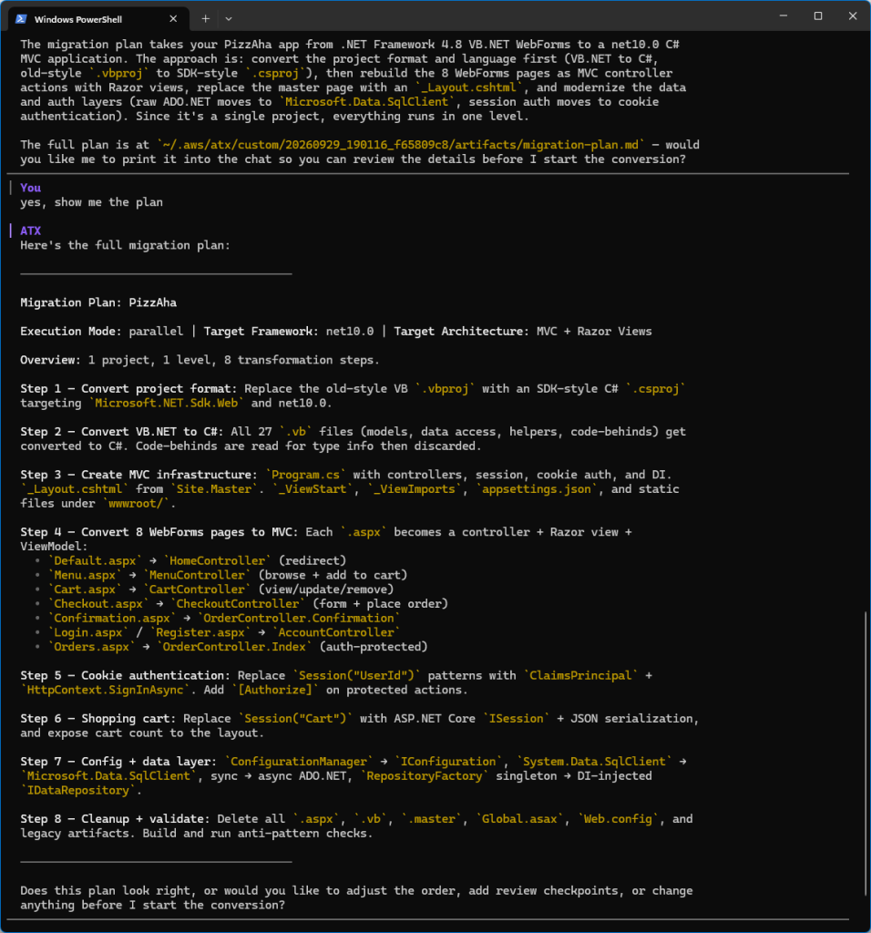Image resolution: width=871 pixels, height=933 pixels.
Task: Click 'Step 8 – Cleanup + validate' heading
Action: coord(116,819)
